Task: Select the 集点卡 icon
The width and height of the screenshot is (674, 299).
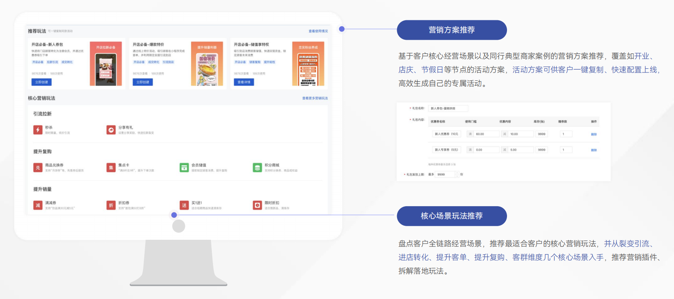Action: pos(111,168)
